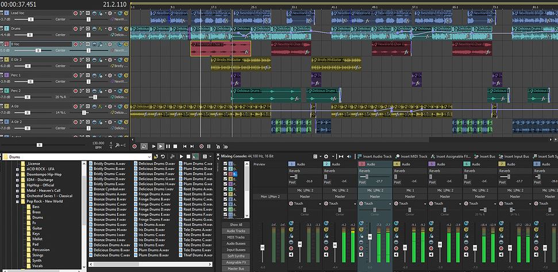Uncheck track 5 in the Mixing Console list
The image size is (558, 272).
click(x=225, y=184)
